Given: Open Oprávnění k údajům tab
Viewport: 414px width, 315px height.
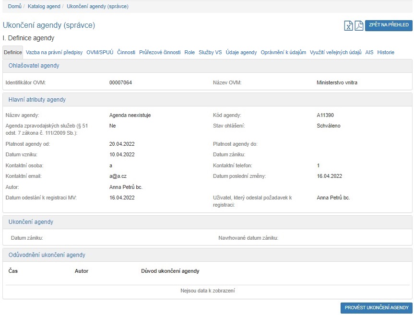Looking at the screenshot, I should (283, 52).
